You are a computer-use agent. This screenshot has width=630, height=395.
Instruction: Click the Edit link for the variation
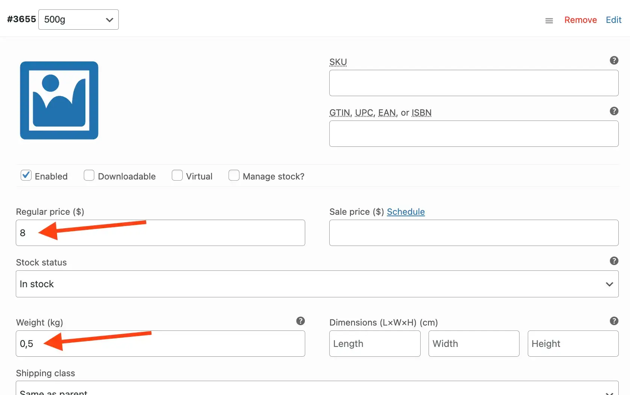[x=613, y=20]
